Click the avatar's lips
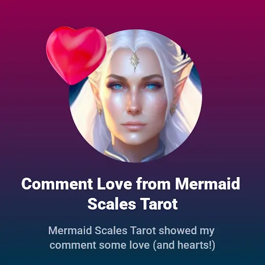The height and width of the screenshot is (265, 265). pyautogui.click(x=134, y=125)
